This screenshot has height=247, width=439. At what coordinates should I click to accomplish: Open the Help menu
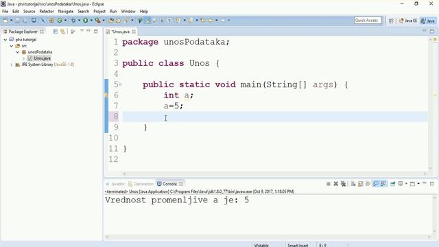tap(143, 11)
